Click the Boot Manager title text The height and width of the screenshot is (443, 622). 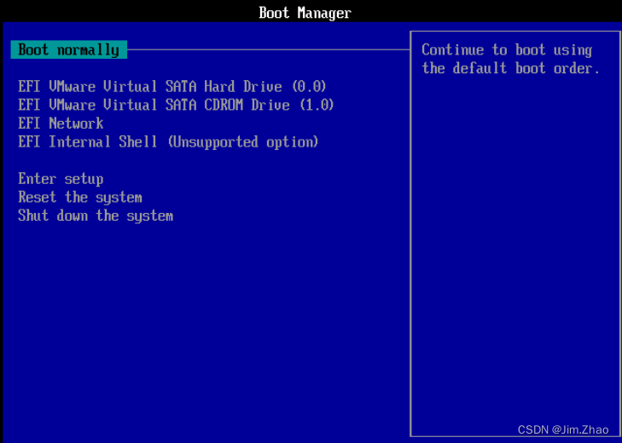pyautogui.click(x=305, y=13)
